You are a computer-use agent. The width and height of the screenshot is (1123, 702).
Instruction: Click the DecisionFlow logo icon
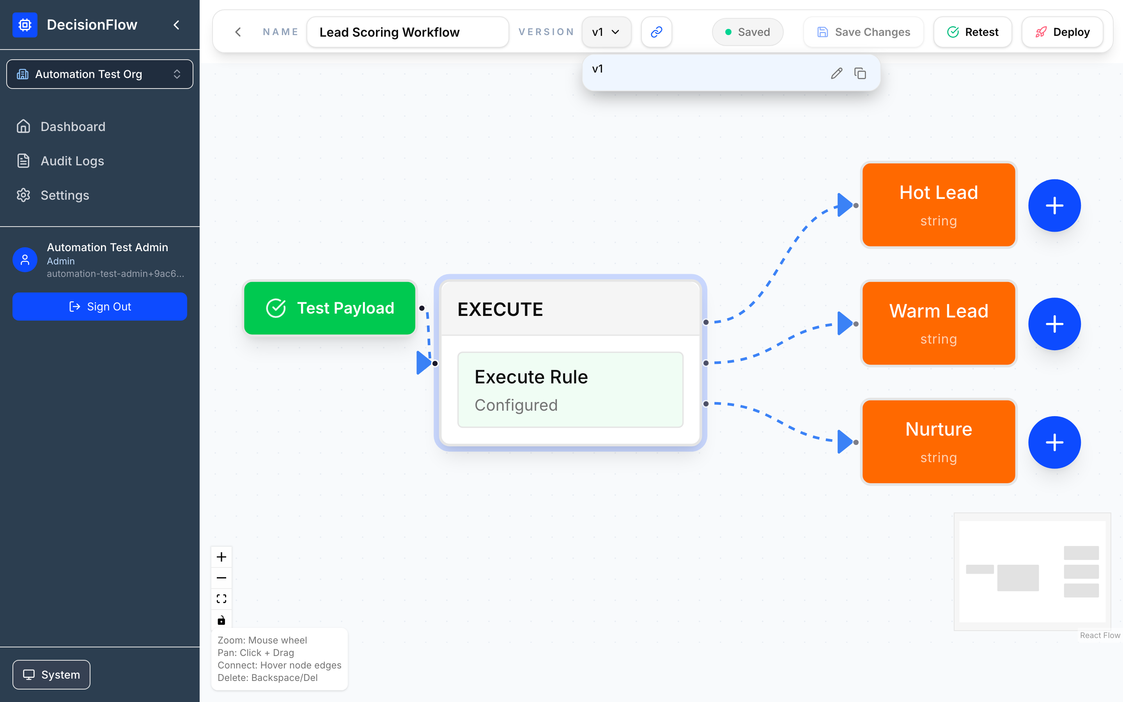click(x=25, y=25)
